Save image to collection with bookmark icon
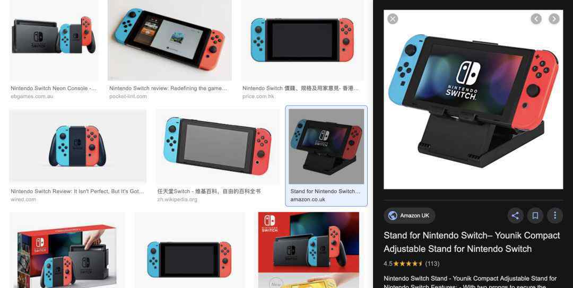 (535, 216)
